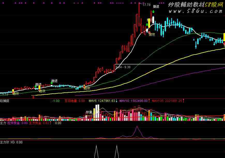
Task: Click the MAV5: 1247961.63 readout
Action: (x=102, y=101)
